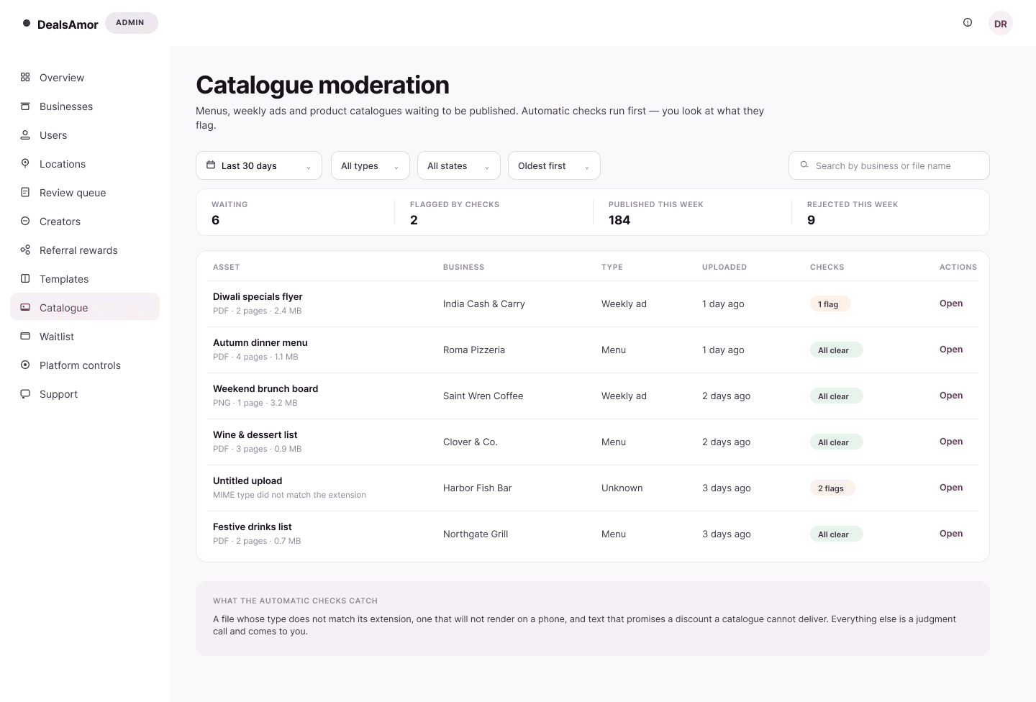The height and width of the screenshot is (702, 1036).
Task: Click the Creators icon in the sidebar
Action: click(x=25, y=221)
